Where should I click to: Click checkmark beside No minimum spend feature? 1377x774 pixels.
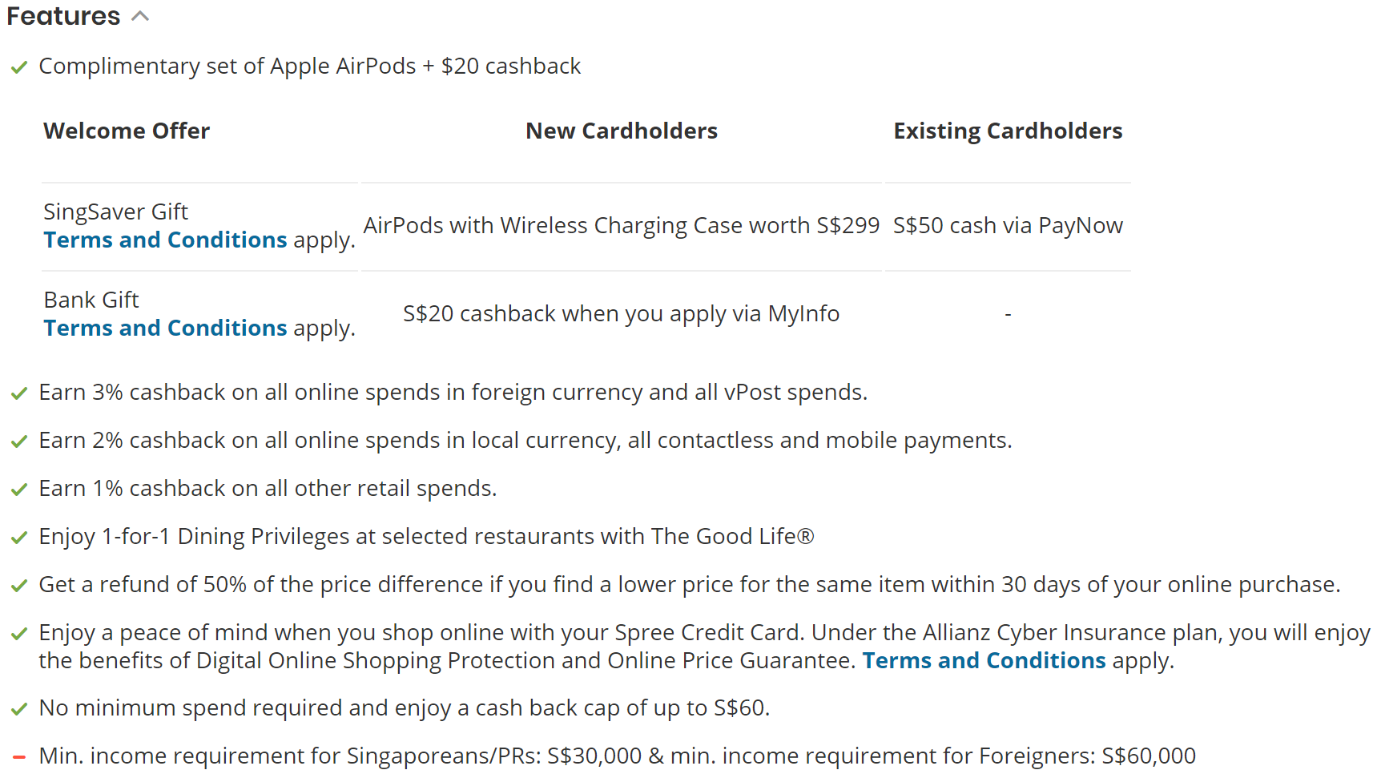(19, 709)
